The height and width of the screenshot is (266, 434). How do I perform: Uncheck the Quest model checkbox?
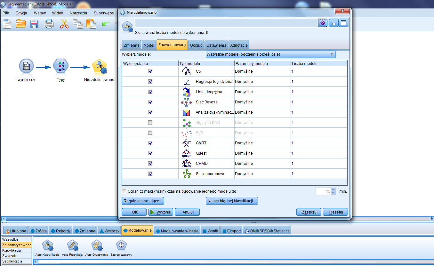[150, 153]
